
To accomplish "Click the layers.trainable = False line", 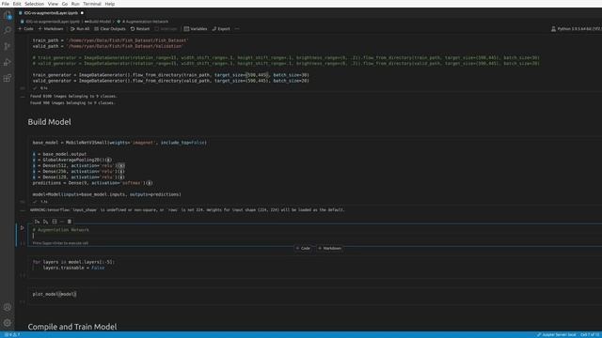I will coord(73,268).
